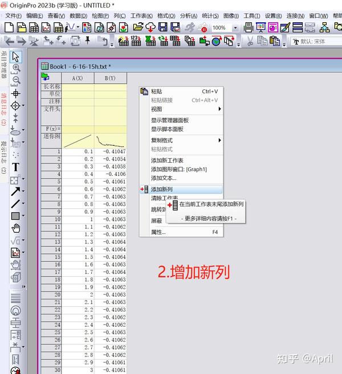Screen dimensions: 342x374
Task: Click the A(X) sparkline thumbnail
Action: pos(78,141)
